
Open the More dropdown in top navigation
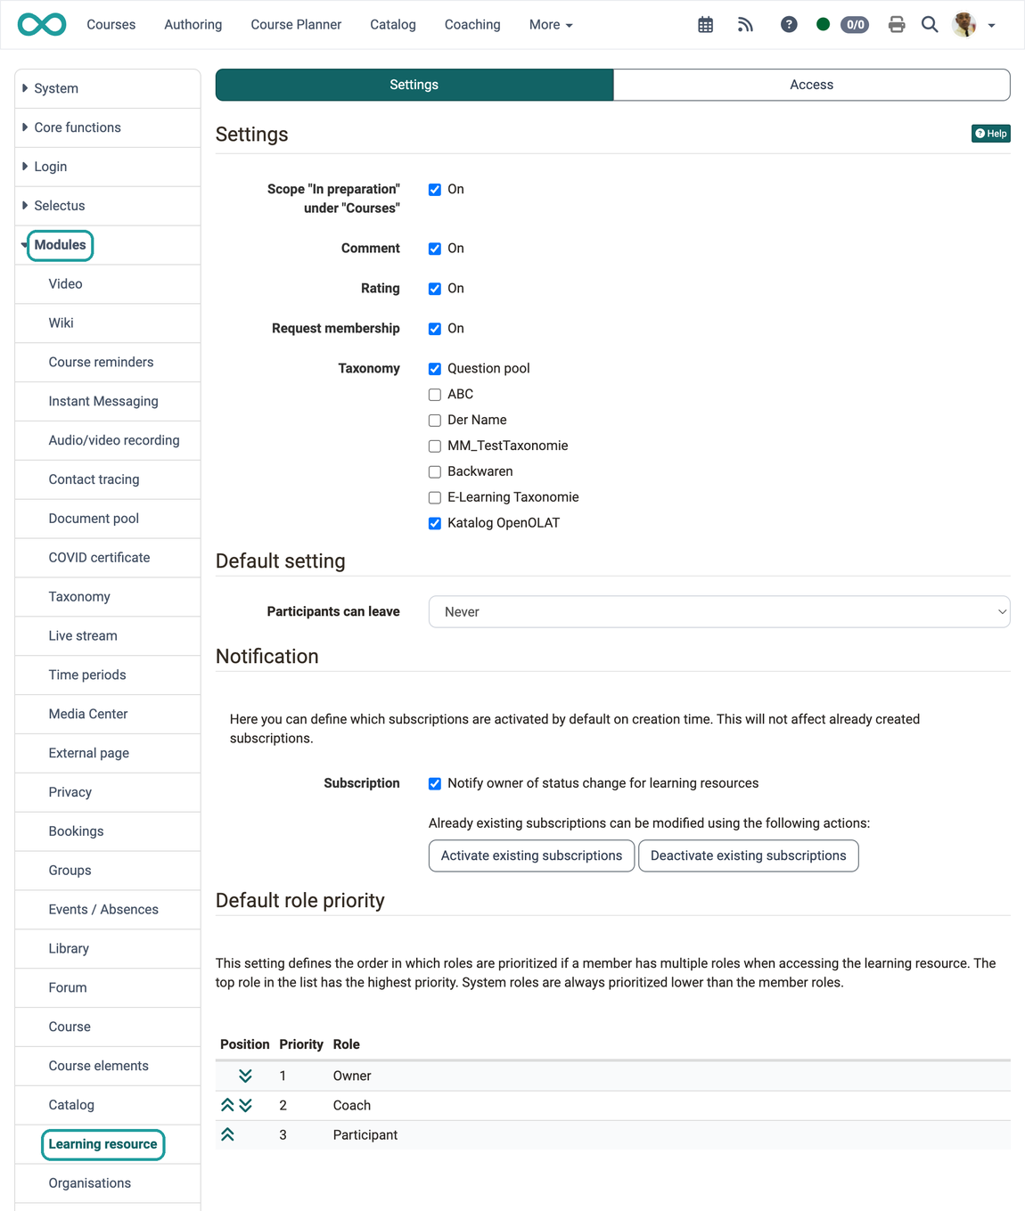550,25
